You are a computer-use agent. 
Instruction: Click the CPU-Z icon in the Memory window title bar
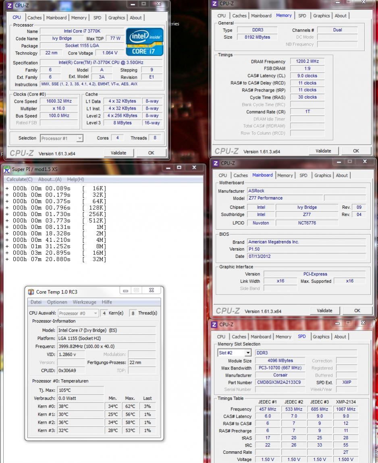(x=215, y=4)
